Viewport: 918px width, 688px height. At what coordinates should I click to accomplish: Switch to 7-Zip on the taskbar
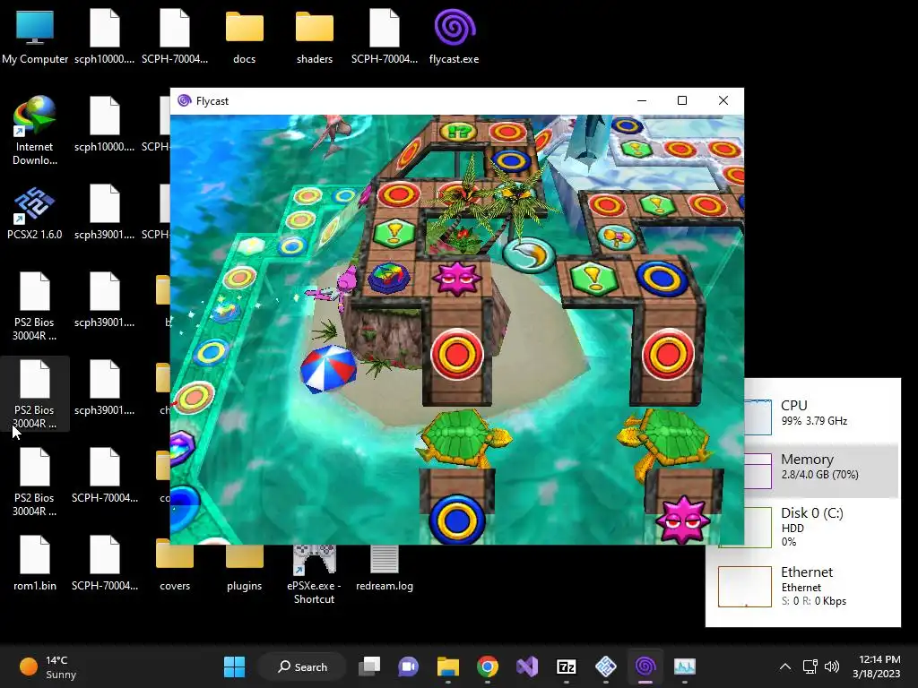[567, 666]
